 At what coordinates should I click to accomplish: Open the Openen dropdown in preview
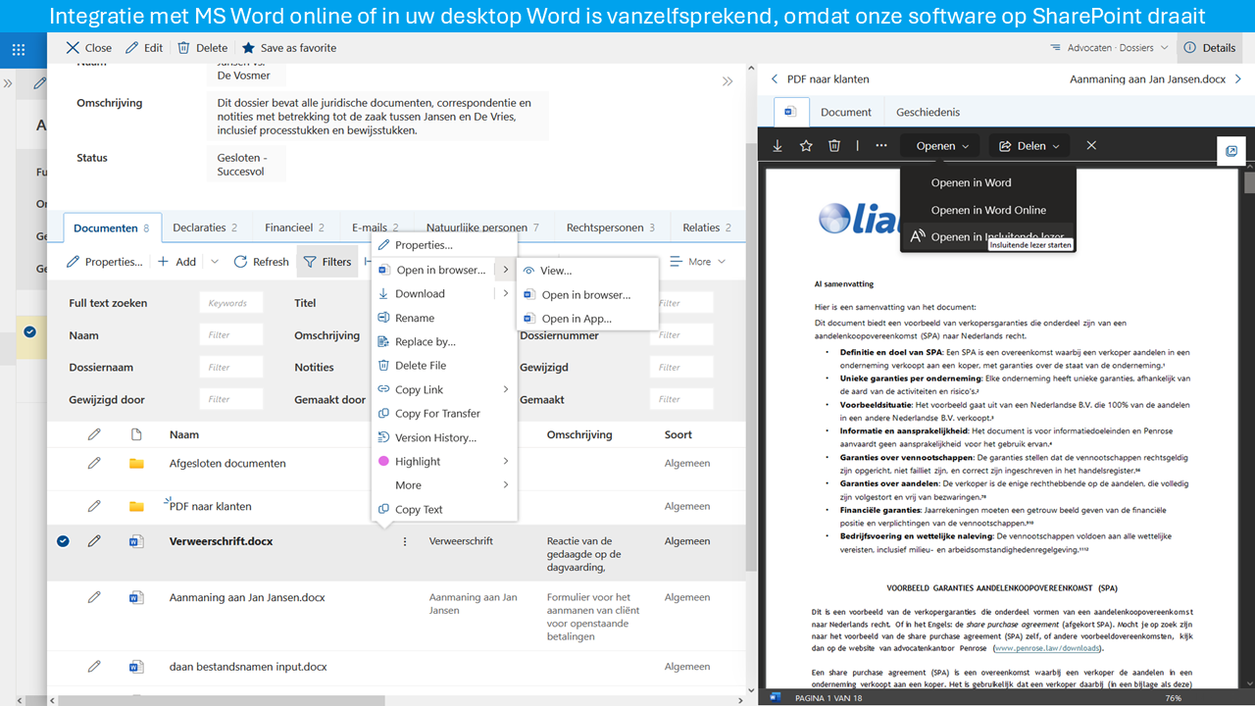(942, 145)
